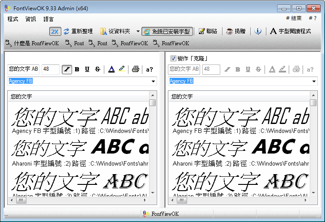Launch 字型閱讀程式 font reader

click(291, 31)
